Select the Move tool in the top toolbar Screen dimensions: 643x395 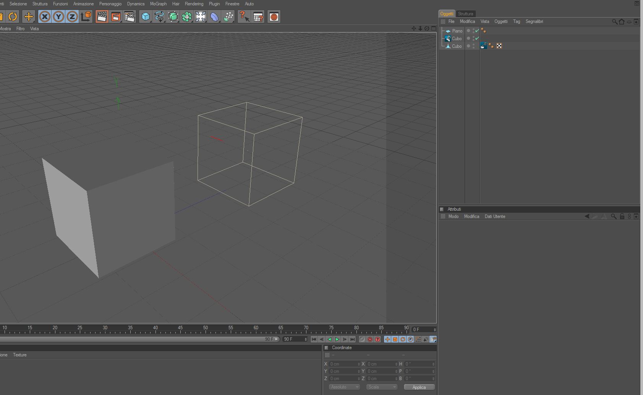click(28, 16)
